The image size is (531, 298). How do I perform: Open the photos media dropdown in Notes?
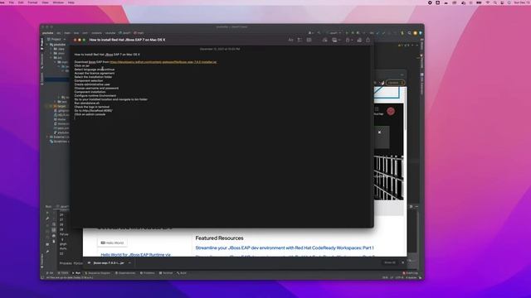tap(335, 40)
